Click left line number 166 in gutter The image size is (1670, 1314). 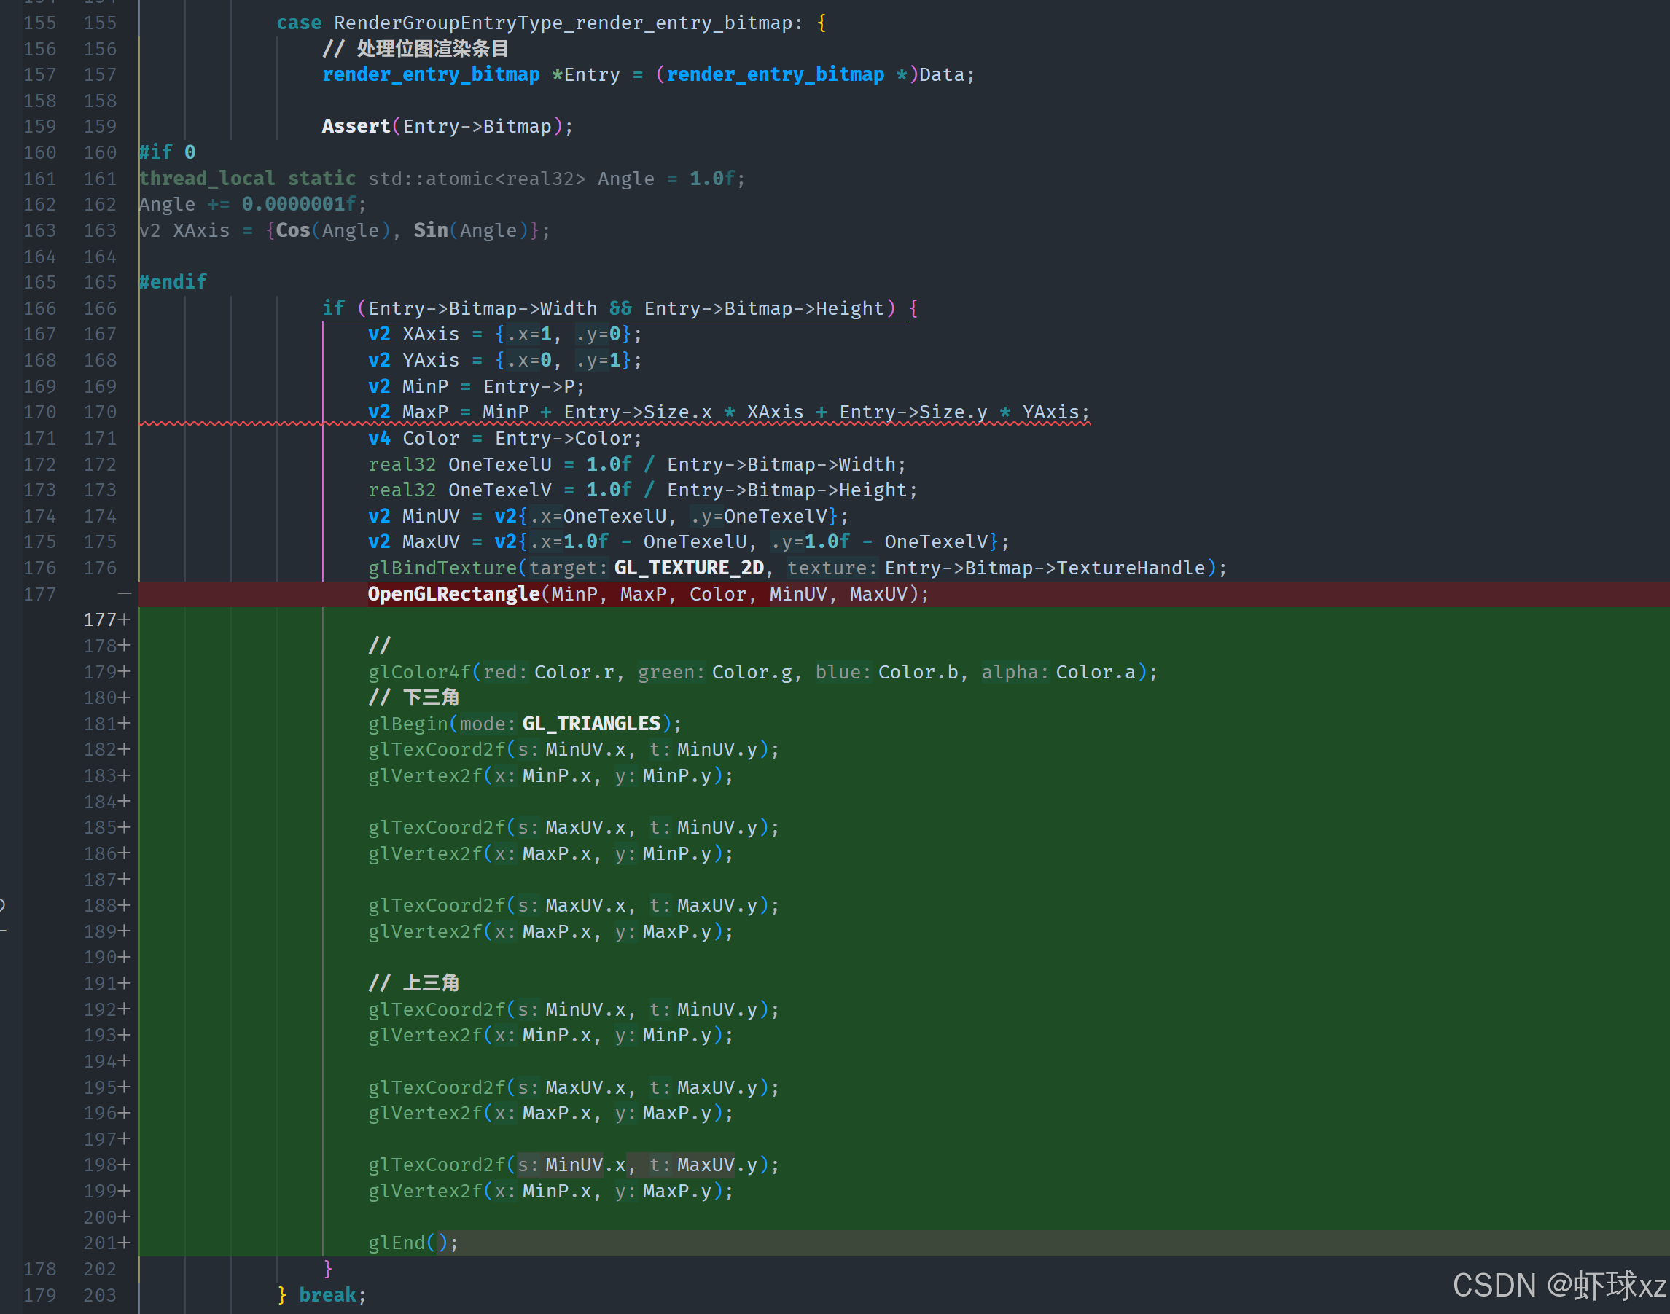point(39,308)
